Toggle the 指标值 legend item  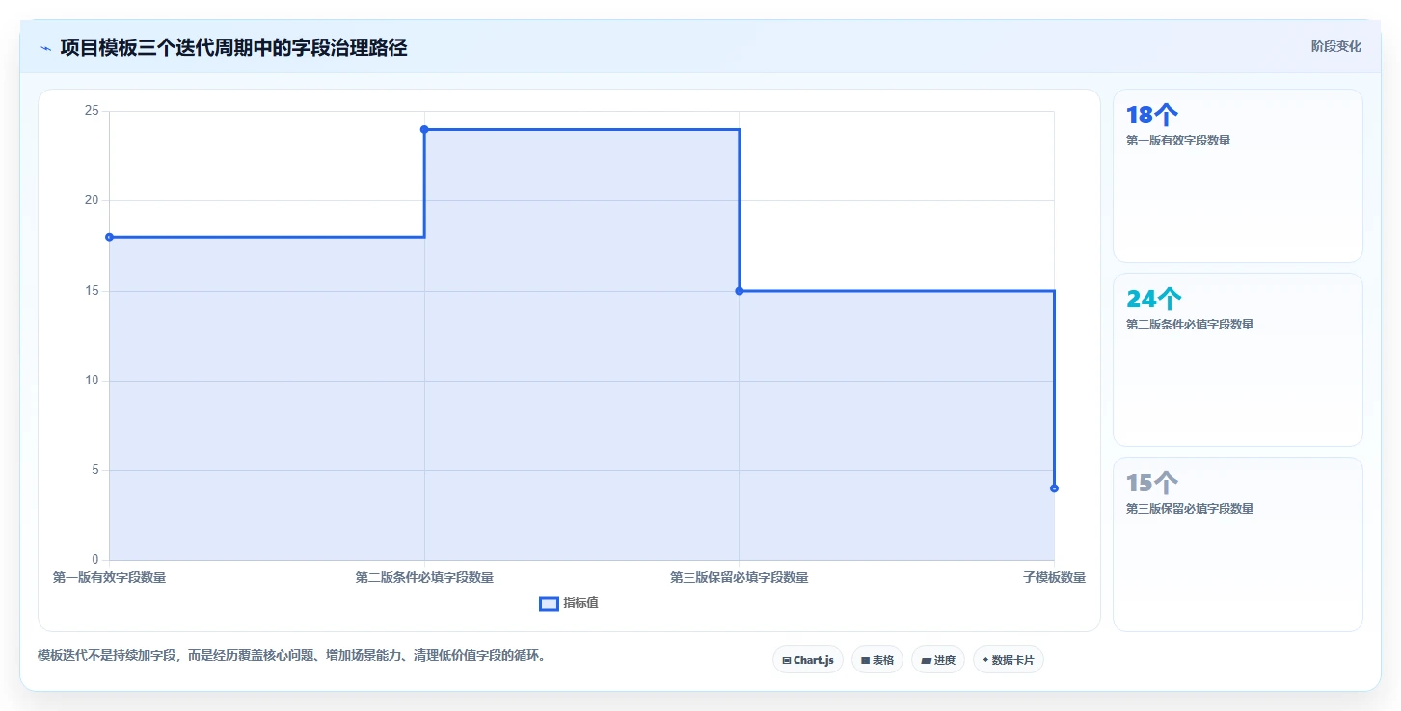coord(569,603)
